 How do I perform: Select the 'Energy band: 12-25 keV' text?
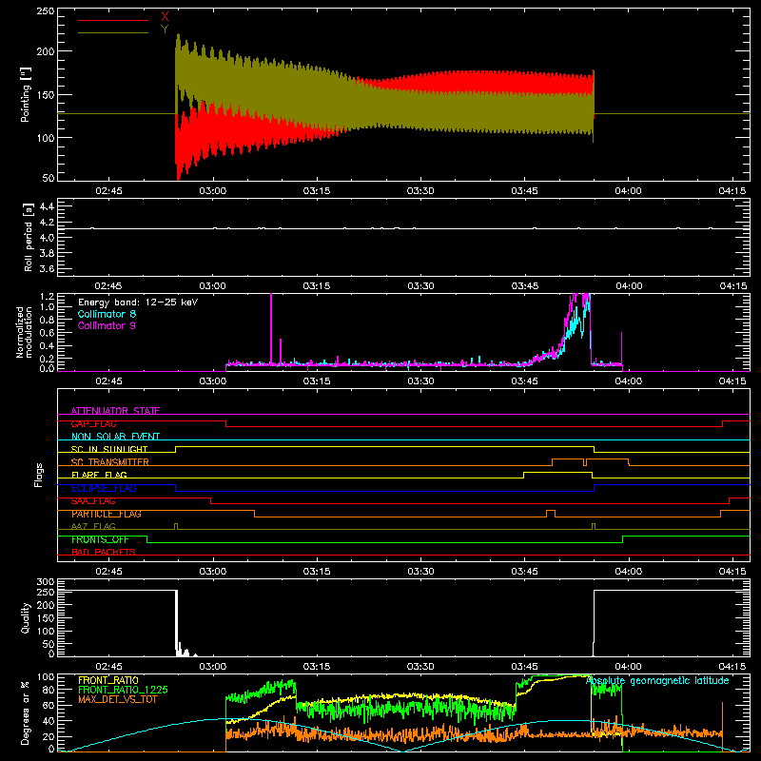click(x=138, y=302)
